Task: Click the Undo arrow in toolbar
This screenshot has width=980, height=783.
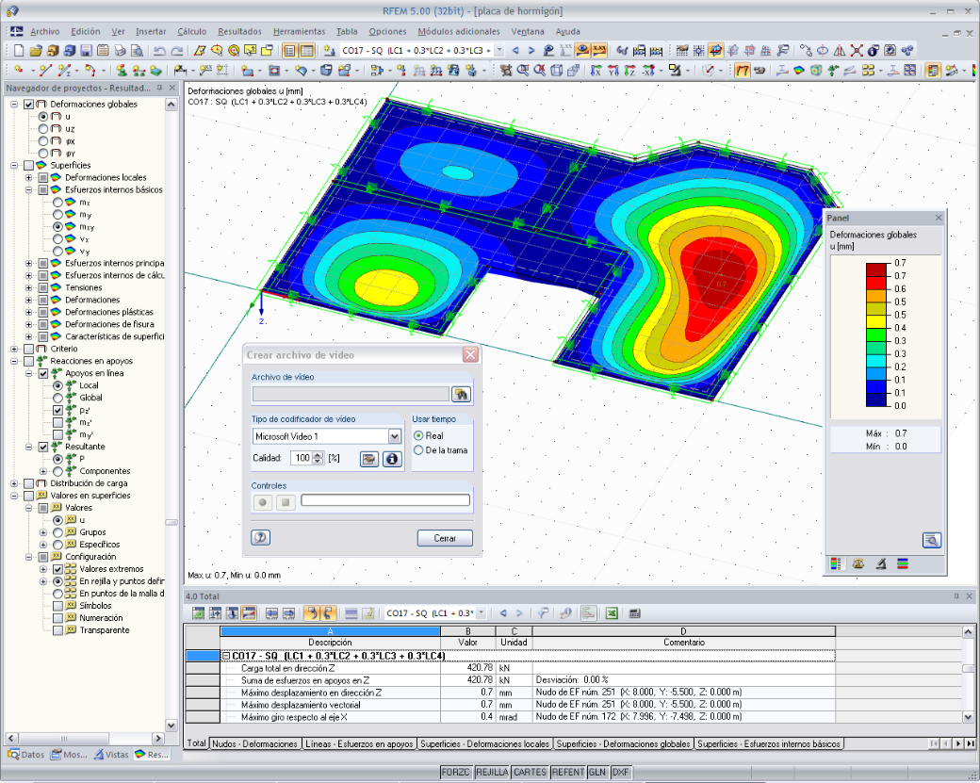Action: click(x=159, y=51)
